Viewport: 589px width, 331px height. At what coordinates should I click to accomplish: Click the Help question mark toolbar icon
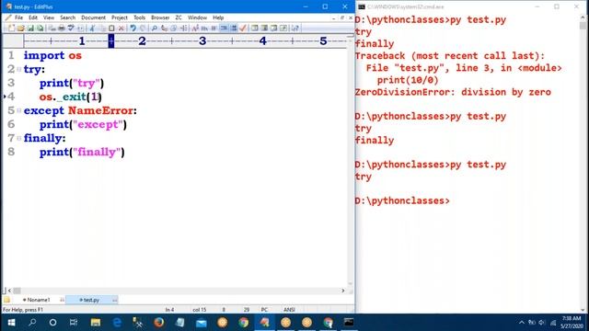pyautogui.click(x=295, y=29)
